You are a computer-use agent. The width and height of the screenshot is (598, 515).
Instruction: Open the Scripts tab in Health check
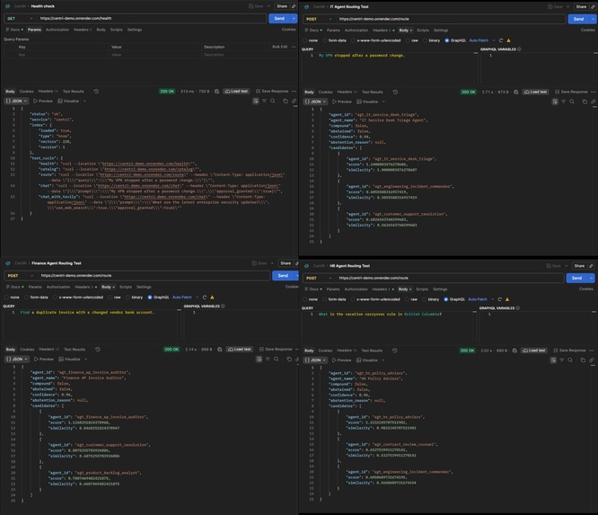pos(117,30)
